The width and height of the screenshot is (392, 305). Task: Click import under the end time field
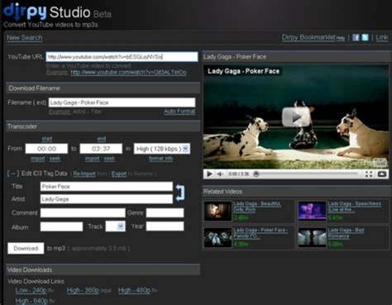click(x=92, y=159)
